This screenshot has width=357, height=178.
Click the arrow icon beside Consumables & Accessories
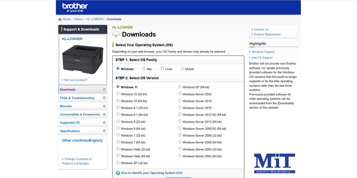[104, 115]
